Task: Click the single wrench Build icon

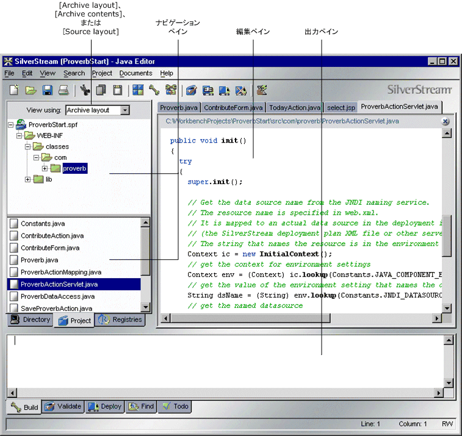Action: (x=154, y=90)
